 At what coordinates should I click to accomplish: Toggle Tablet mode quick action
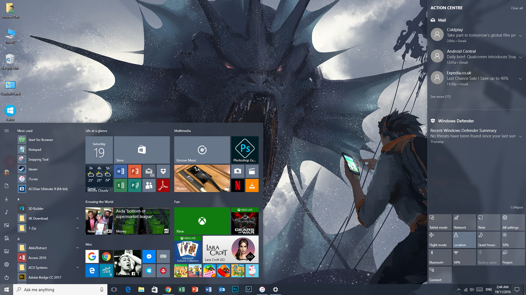(440, 223)
